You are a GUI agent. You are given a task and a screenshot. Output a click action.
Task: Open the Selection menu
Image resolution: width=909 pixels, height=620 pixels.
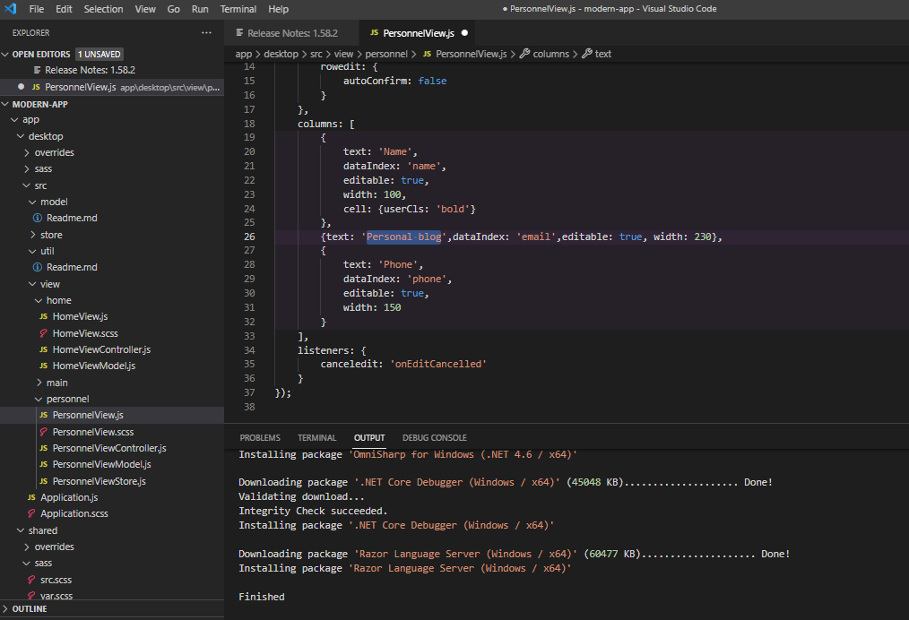point(103,9)
